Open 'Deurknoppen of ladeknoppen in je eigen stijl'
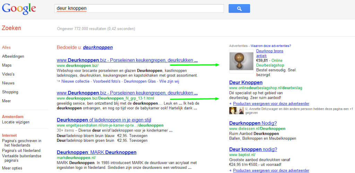This screenshot has height=173, width=355. click(x=104, y=120)
